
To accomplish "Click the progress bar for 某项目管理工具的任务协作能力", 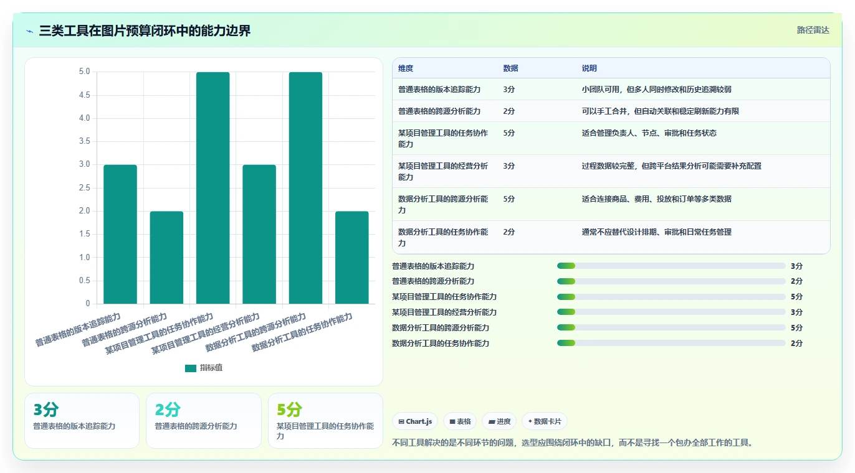I will (671, 297).
